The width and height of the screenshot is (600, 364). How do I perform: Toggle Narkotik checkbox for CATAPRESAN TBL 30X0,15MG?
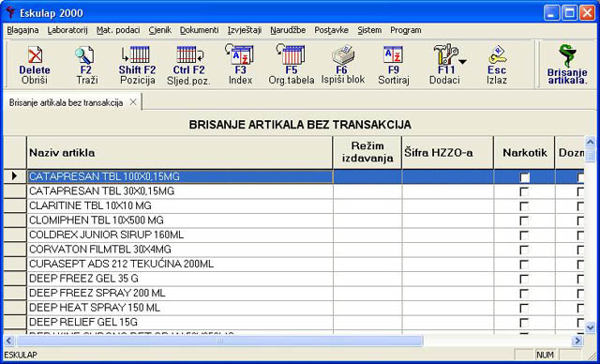pos(524,191)
